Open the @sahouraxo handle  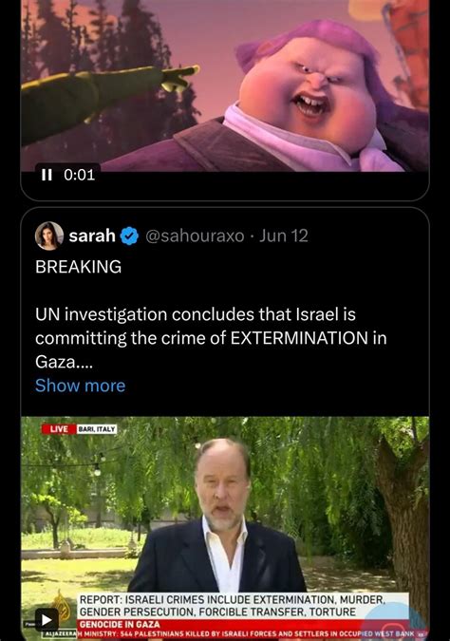[x=195, y=236]
